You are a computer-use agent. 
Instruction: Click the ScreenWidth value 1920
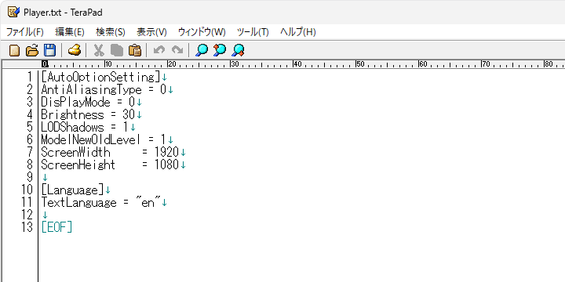tap(166, 153)
